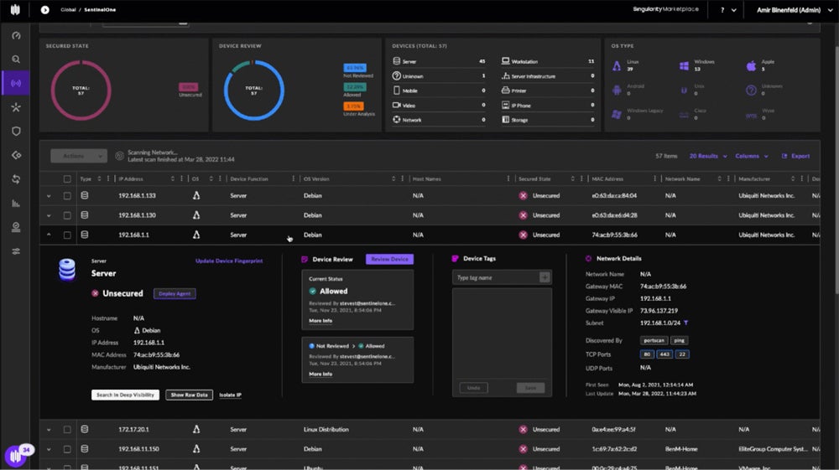Screen dimensions: 839x470
Task: Click the Deploy Agent button
Action: [175, 294]
